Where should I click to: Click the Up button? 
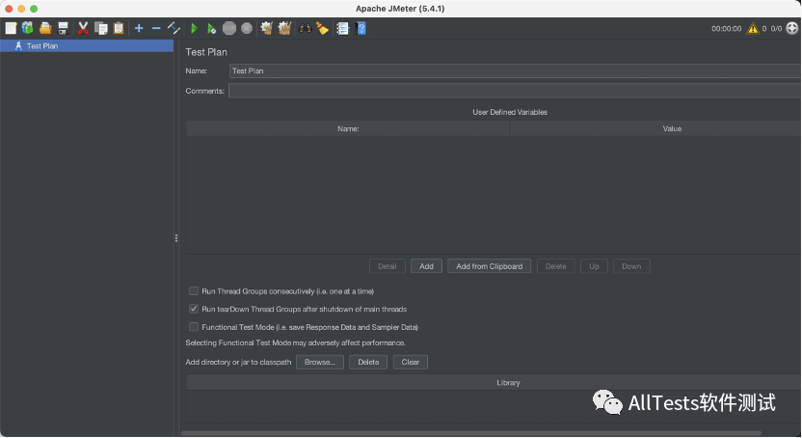(x=594, y=266)
